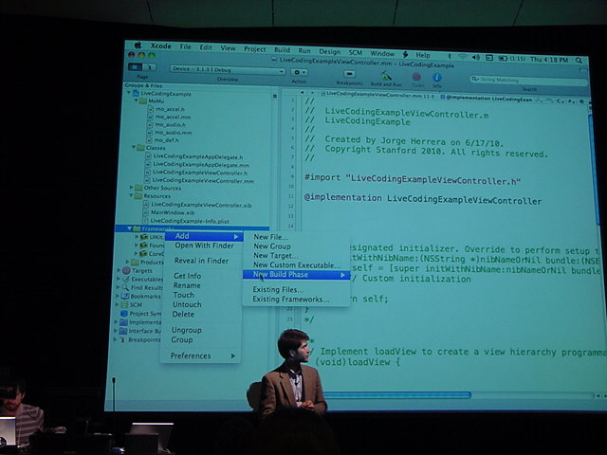This screenshot has height=455, width=607.
Task: Select Find Results in sidebar
Action: tap(147, 287)
